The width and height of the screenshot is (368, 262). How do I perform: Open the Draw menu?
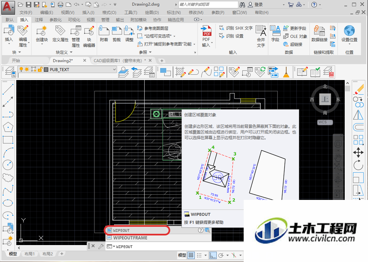click(152, 13)
